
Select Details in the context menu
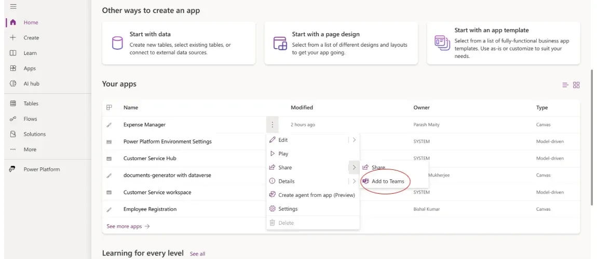[287, 181]
